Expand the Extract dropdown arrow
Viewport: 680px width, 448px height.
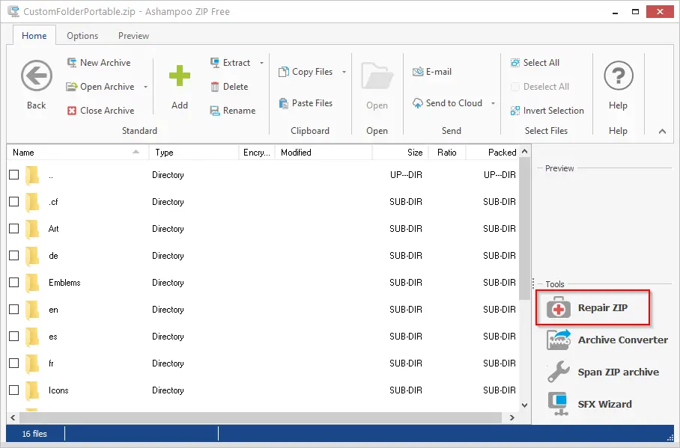pyautogui.click(x=261, y=64)
